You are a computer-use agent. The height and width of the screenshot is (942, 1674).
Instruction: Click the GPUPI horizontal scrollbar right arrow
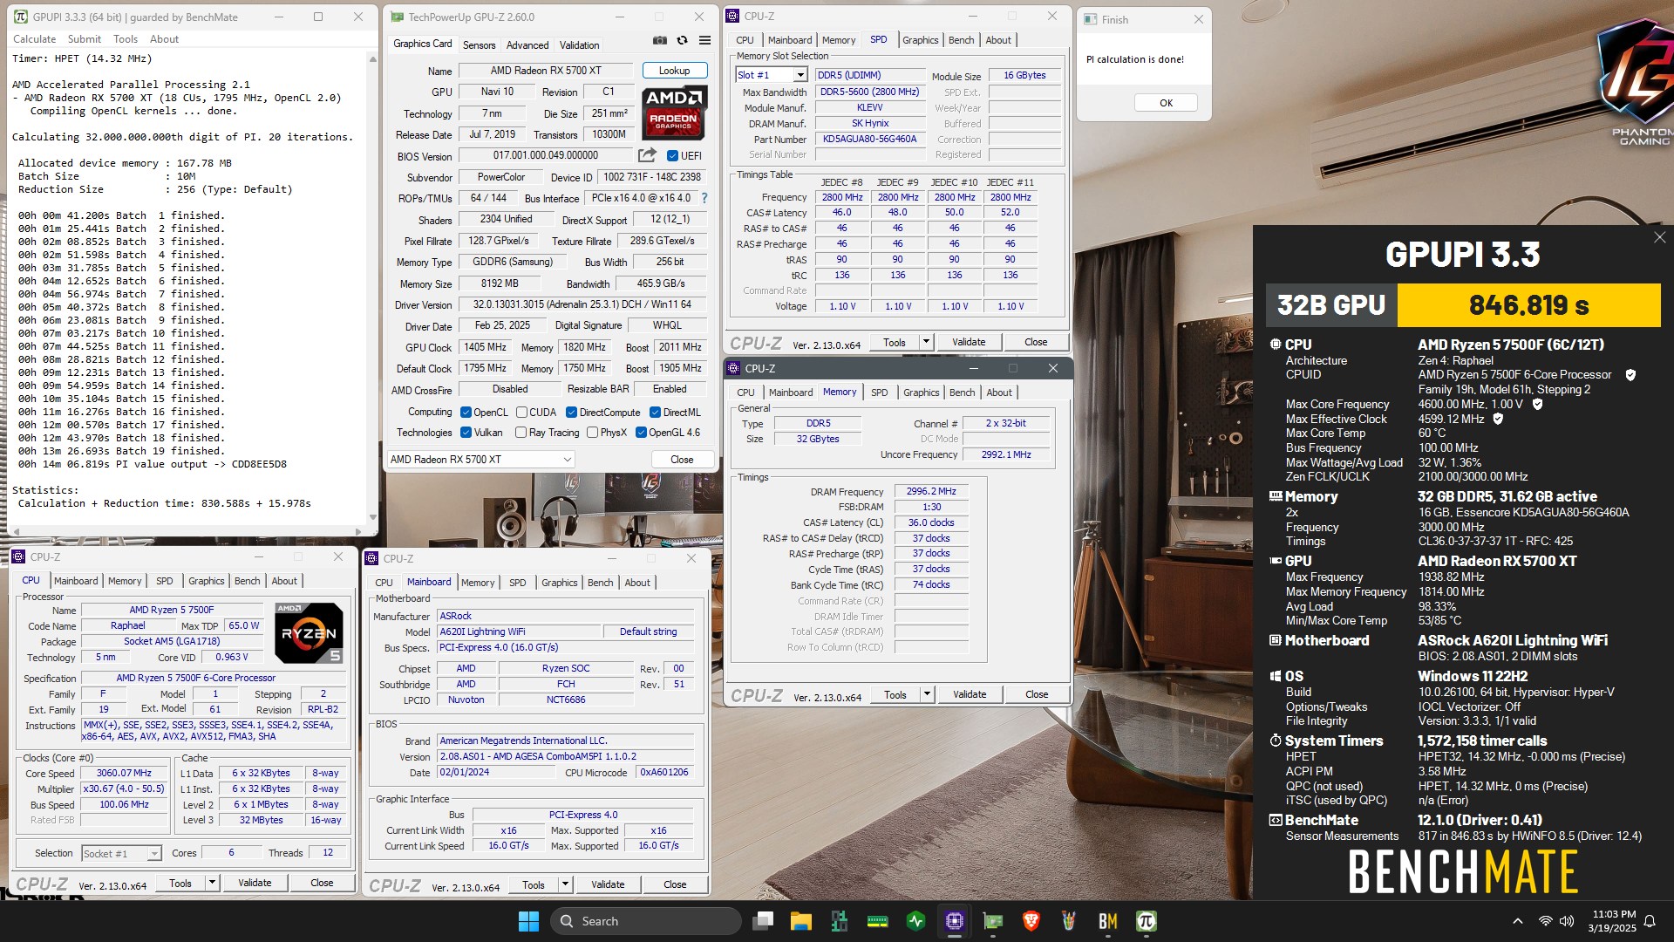click(x=358, y=531)
